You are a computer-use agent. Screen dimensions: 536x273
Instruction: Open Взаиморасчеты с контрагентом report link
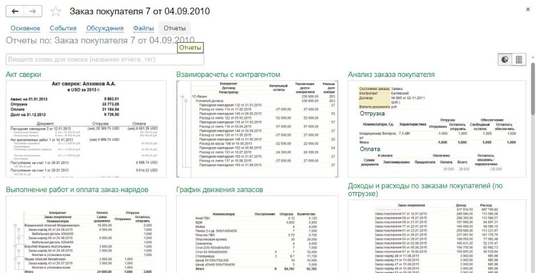point(229,75)
